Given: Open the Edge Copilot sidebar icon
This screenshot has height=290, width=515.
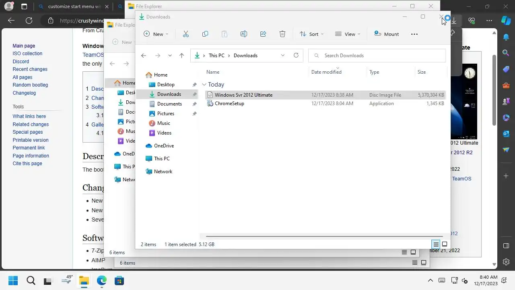Looking at the screenshot, I should pyautogui.click(x=506, y=20).
